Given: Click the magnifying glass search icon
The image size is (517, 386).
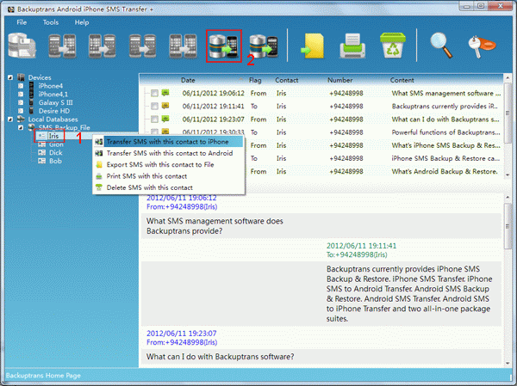Looking at the screenshot, I should point(441,46).
